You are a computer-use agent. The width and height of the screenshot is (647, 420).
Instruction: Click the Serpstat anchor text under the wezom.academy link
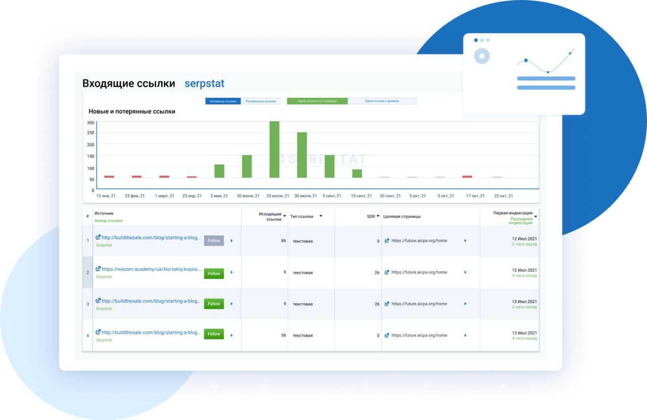pyautogui.click(x=104, y=277)
